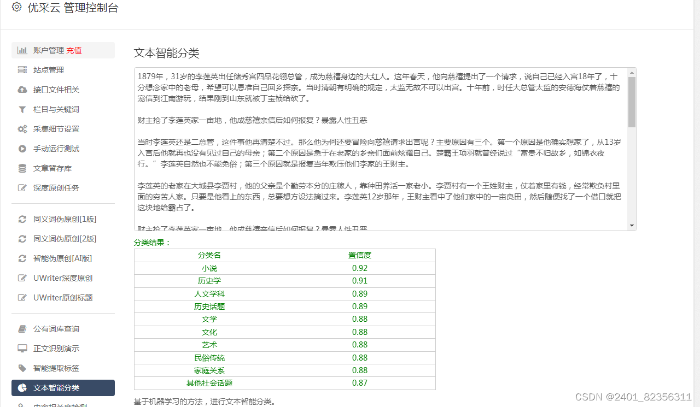Go to 站点管理 menu item
700x407 pixels.
point(63,70)
